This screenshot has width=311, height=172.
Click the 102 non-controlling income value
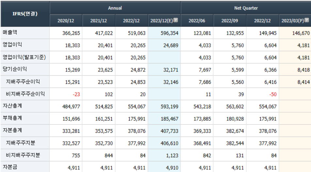[109, 94]
